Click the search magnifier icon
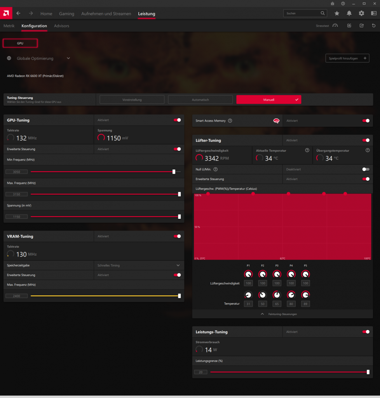Screen dimensions: 380x398 click(x=322, y=13)
